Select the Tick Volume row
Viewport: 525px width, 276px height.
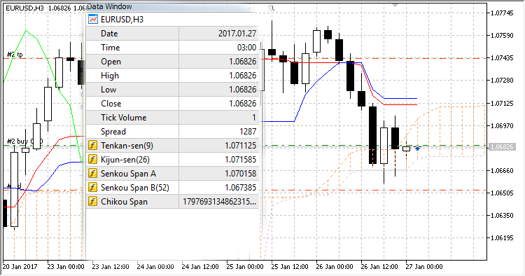point(173,118)
